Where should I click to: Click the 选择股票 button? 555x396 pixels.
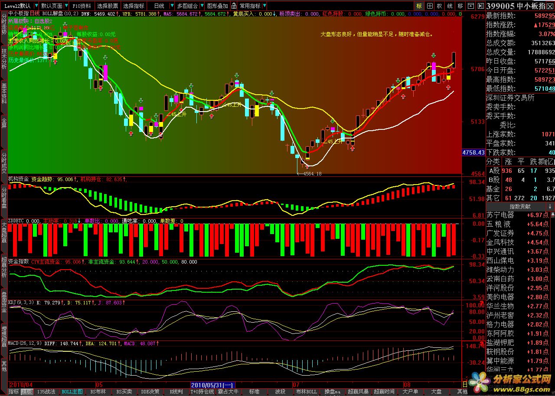point(108,6)
